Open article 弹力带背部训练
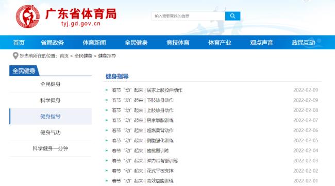Image resolution: width=335 pixels, height=186 pixels. tap(145, 161)
